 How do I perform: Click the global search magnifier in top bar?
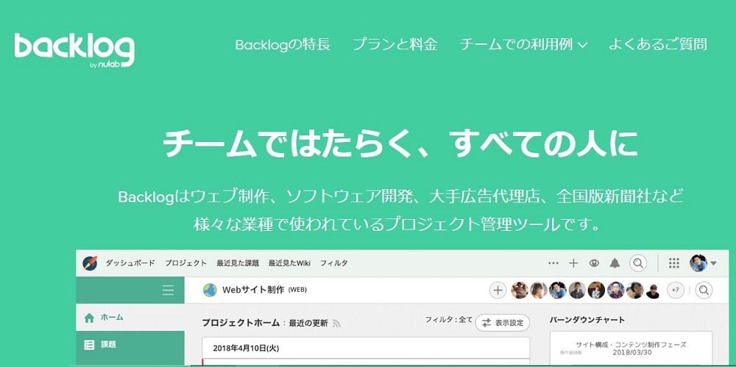(x=638, y=263)
